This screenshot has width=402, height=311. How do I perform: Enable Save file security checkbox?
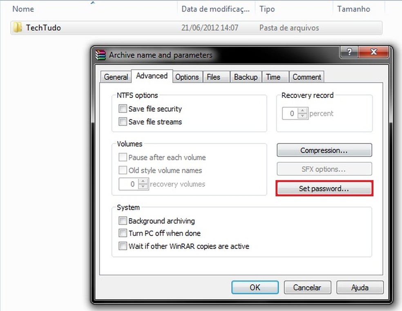tap(123, 109)
